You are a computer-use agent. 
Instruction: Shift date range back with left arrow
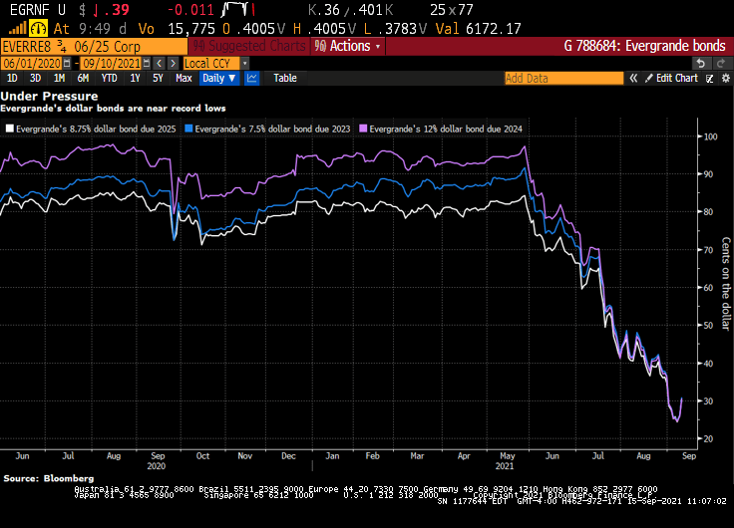coord(160,63)
